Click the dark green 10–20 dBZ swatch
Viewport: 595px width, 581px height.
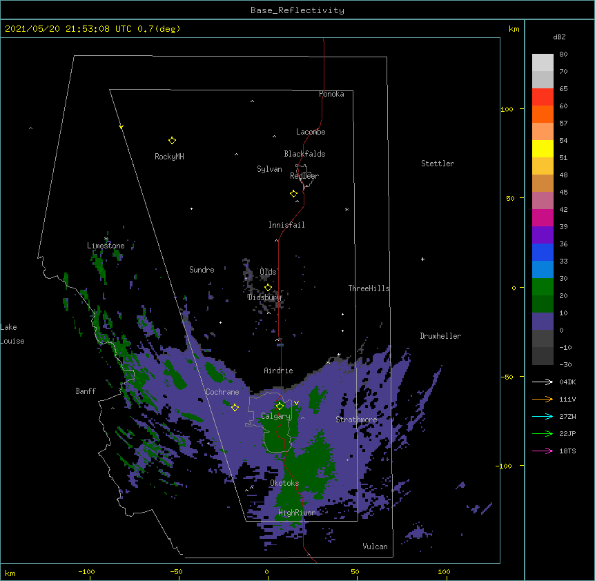coord(543,304)
